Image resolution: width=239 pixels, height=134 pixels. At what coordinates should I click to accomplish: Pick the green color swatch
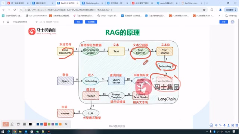(49, 124)
